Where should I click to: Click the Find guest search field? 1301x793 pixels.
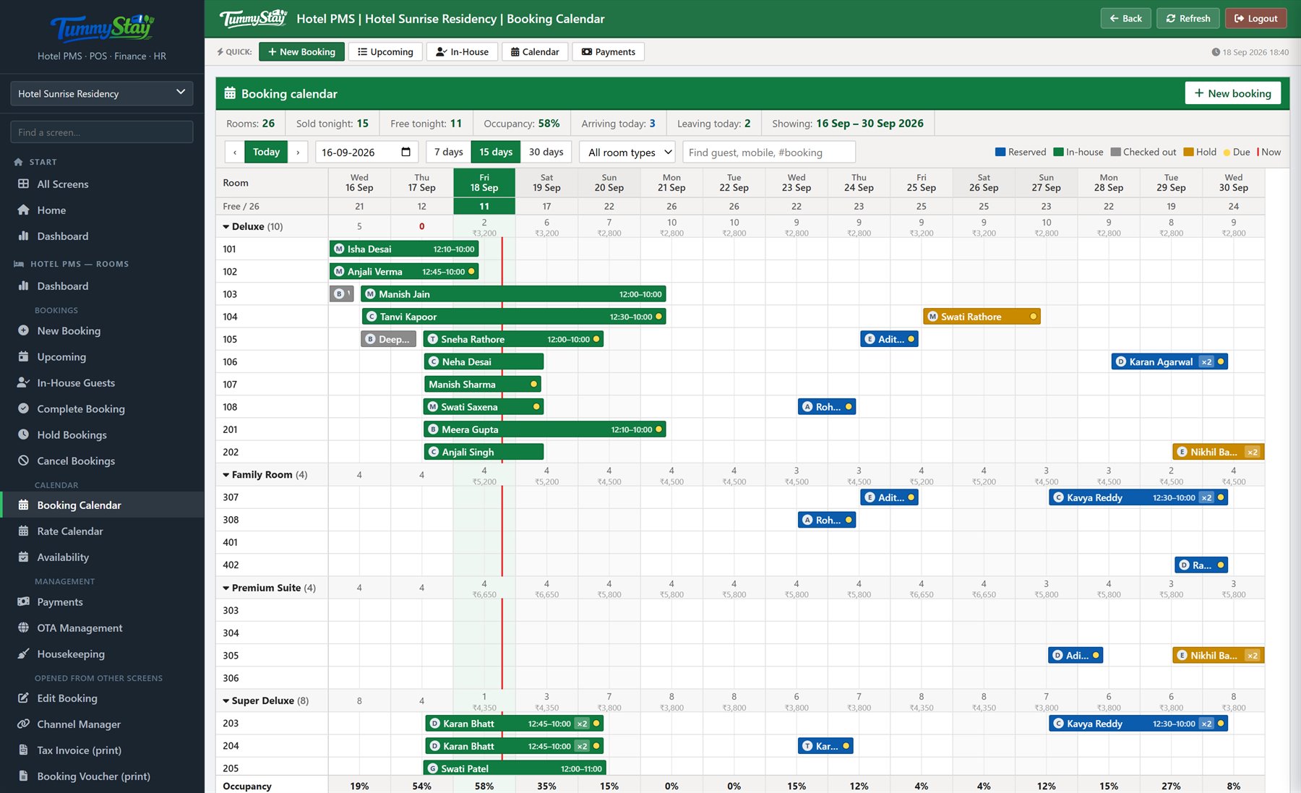pos(769,152)
